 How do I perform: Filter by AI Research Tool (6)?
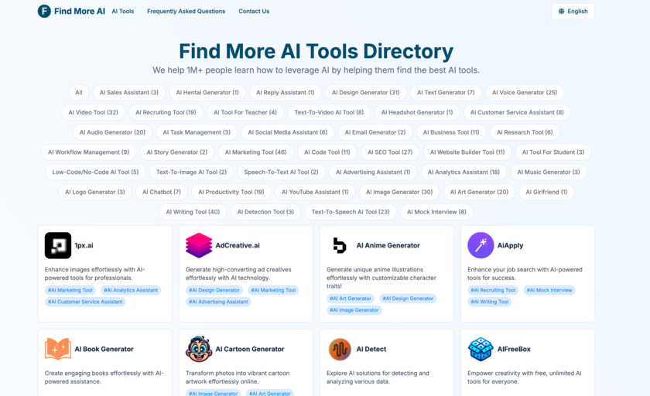[525, 132]
